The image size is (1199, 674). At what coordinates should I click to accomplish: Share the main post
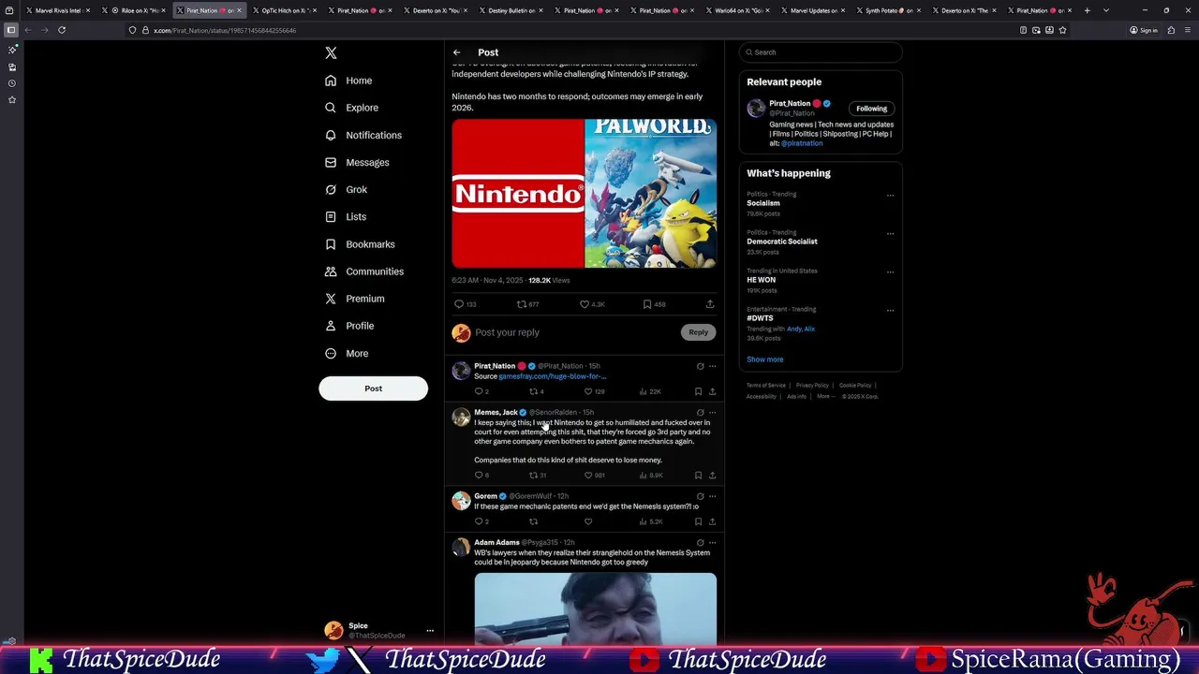pyautogui.click(x=710, y=304)
